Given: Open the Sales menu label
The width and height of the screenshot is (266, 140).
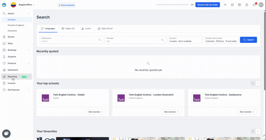Looking at the screenshot, I should tap(10, 43).
